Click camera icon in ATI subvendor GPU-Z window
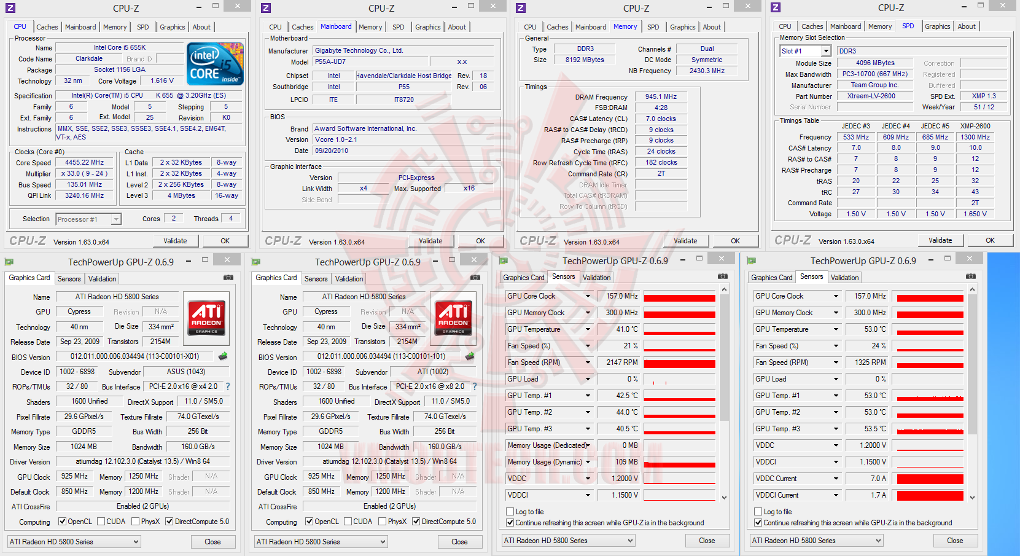The width and height of the screenshot is (1020, 556). pyautogui.click(x=475, y=278)
